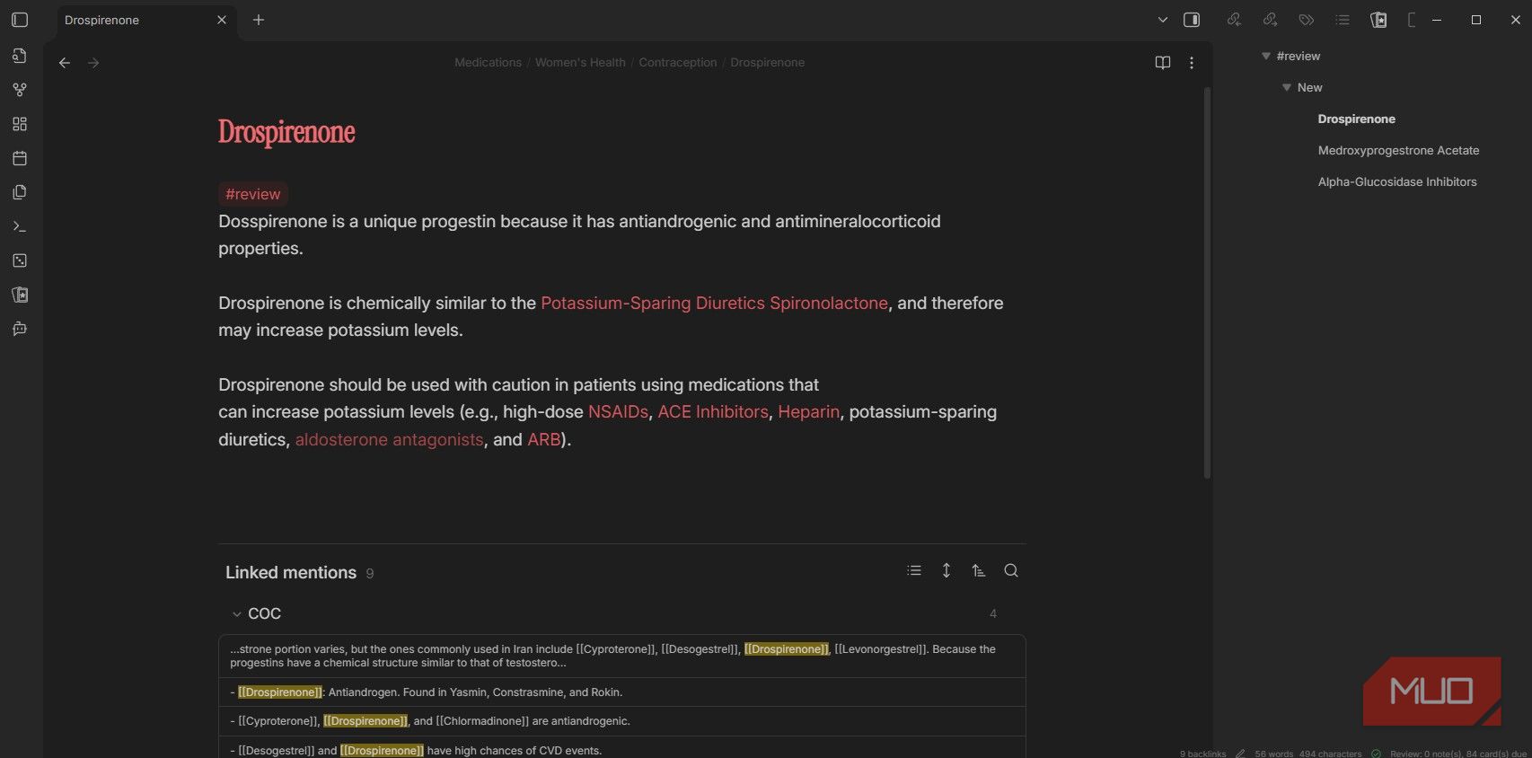
Task: Open Medroxyprogesterone Acetate in review queue
Action: click(x=1398, y=151)
